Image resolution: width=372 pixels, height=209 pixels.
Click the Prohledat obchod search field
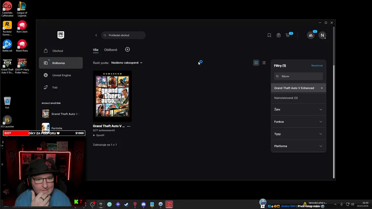124,35
